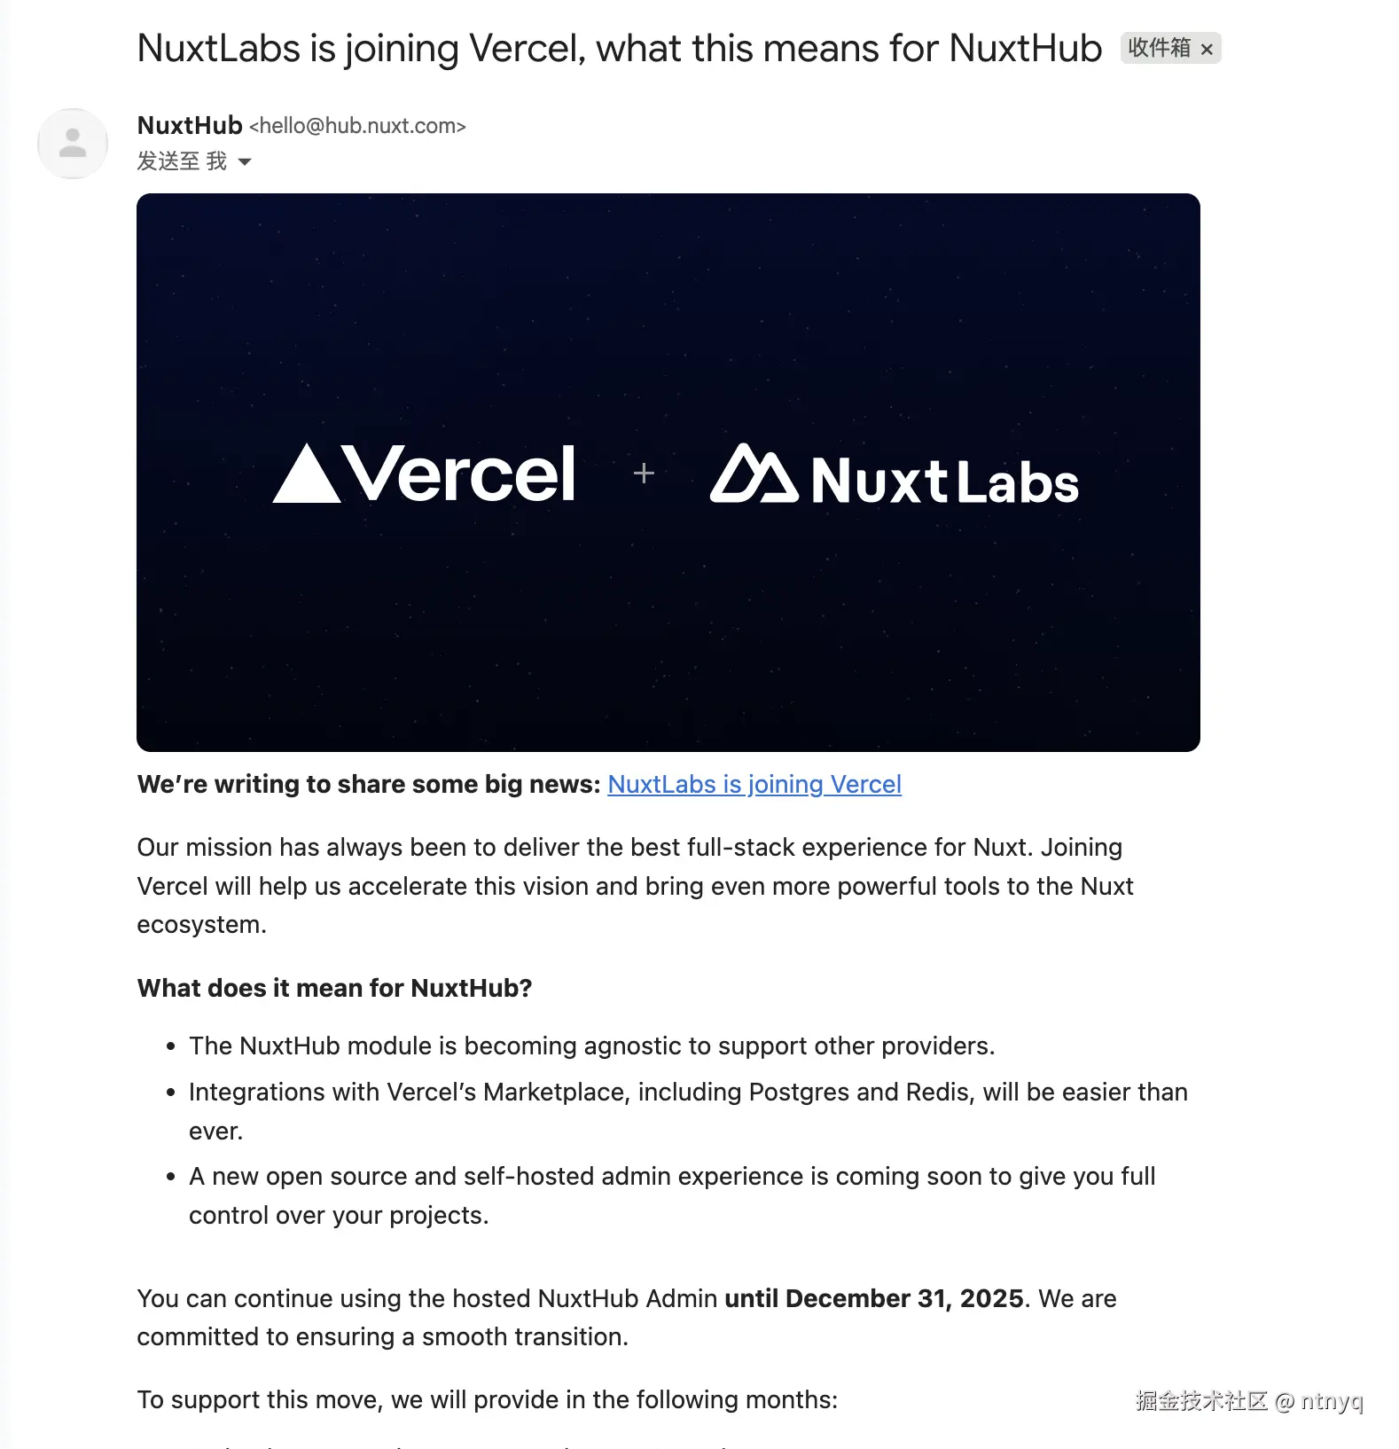Click the 收件箱 inbox label
The width and height of the screenshot is (1399, 1449).
coord(1159,48)
